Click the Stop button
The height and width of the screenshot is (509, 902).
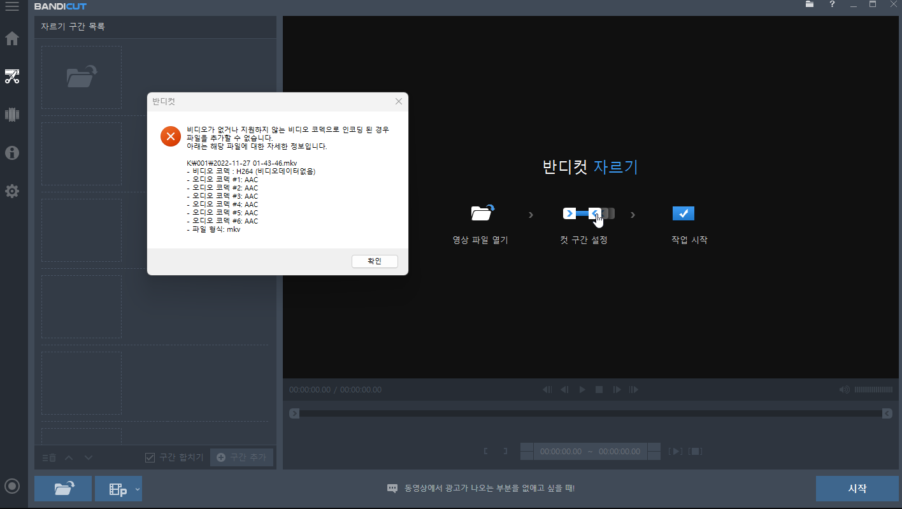[x=599, y=389]
